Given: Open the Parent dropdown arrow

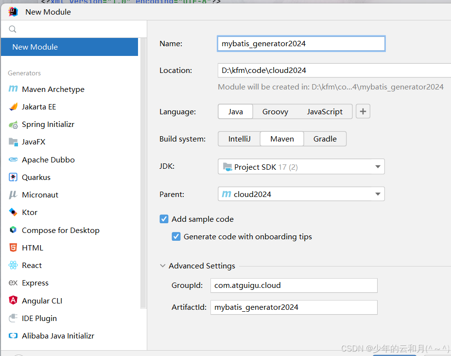Looking at the screenshot, I should click(378, 194).
